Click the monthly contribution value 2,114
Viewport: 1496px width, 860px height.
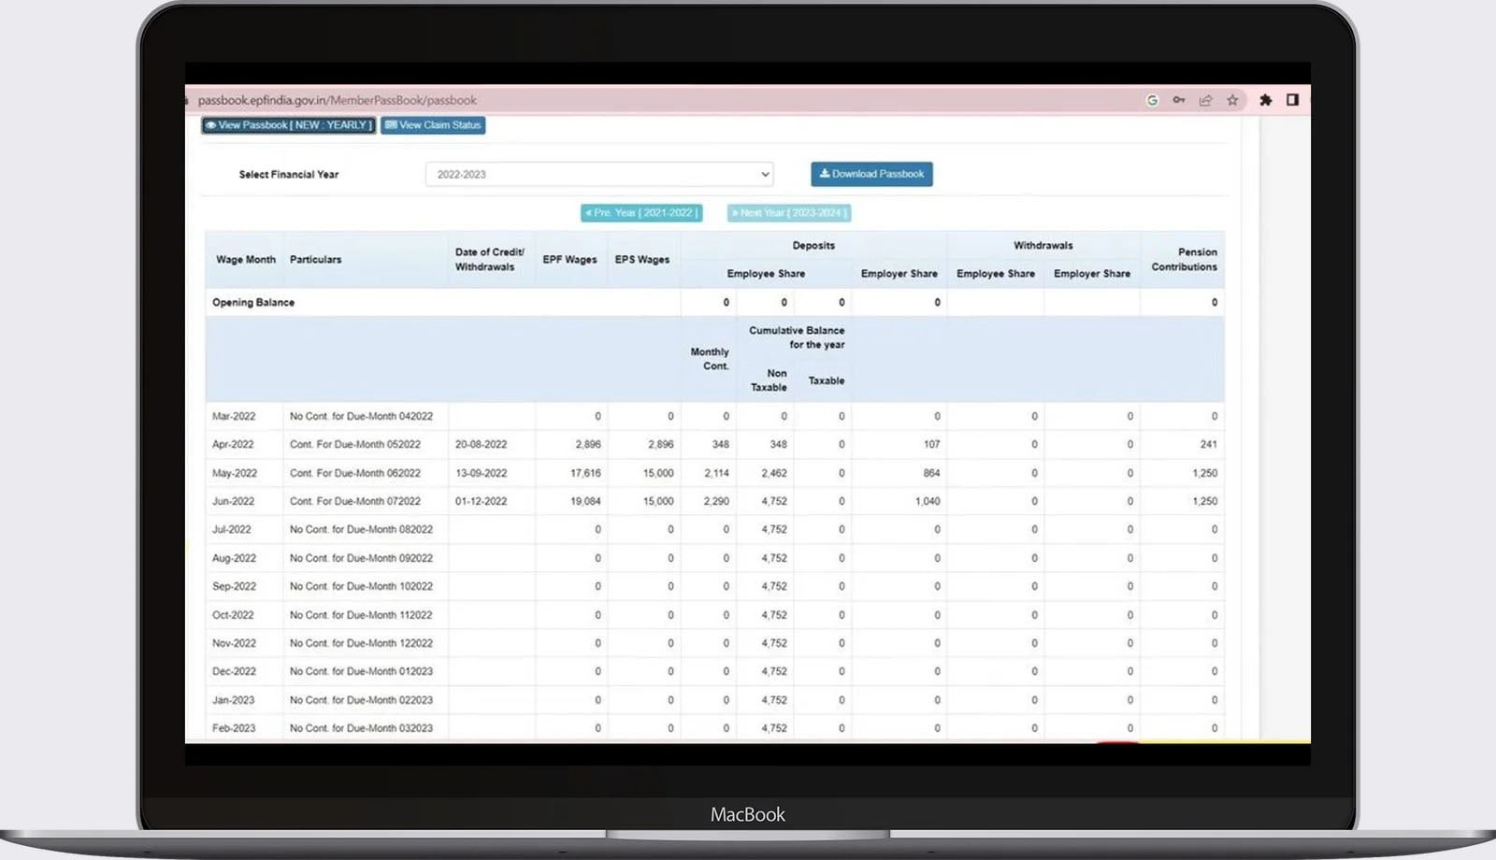point(716,474)
